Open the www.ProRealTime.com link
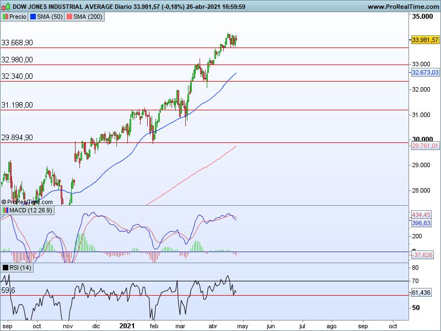Viewport: 441px width, 331px height. [x=404, y=7]
